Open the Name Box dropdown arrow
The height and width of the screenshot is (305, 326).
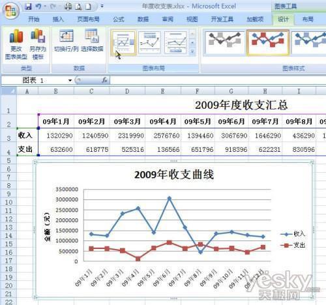coord(70,80)
